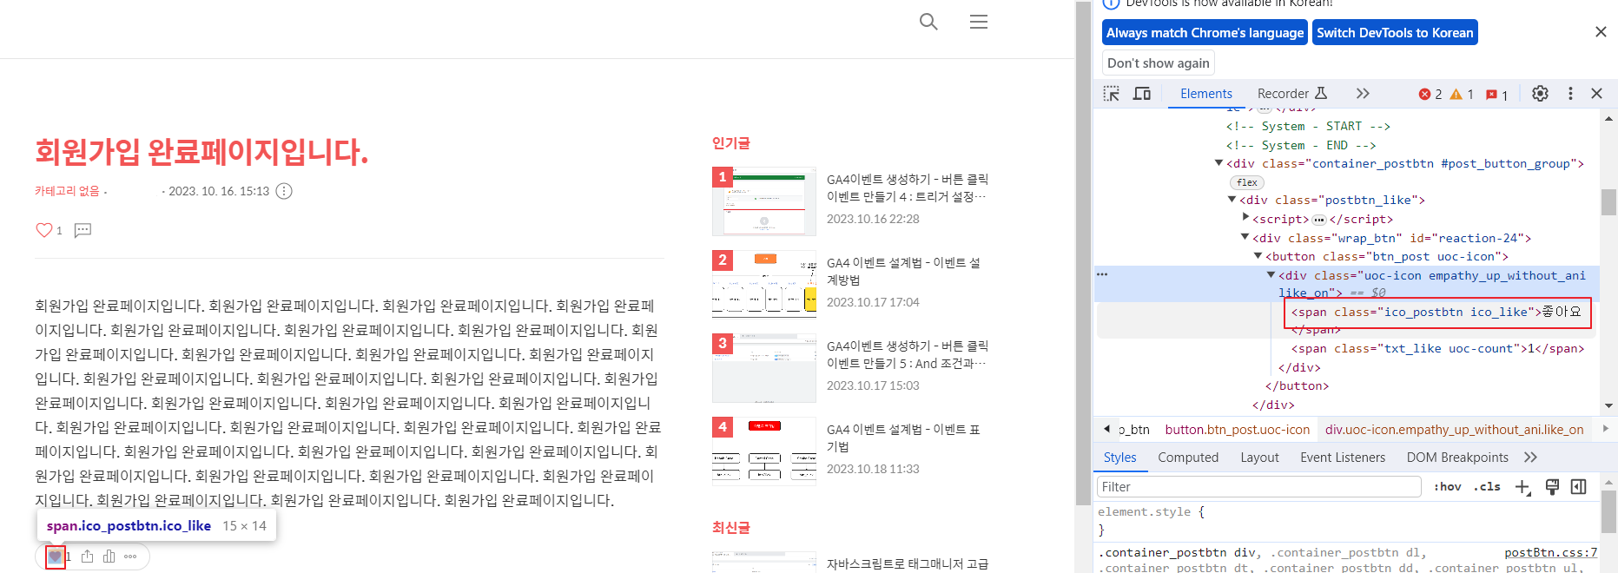Dismiss the DevTools language notice
Viewport: 1618px width, 573px height.
1601,32
